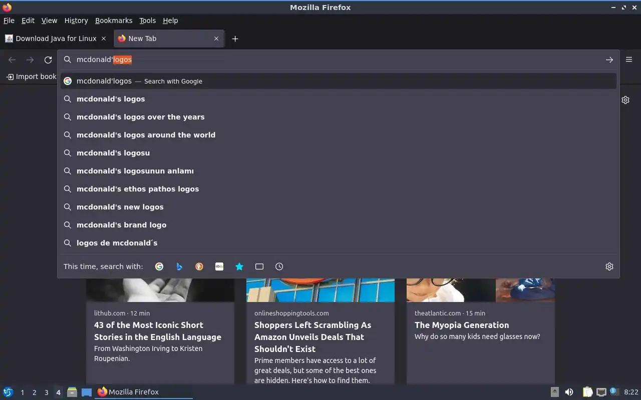Click the address bar with mcdonald'logos
The width and height of the screenshot is (641, 400).
pos(338,59)
